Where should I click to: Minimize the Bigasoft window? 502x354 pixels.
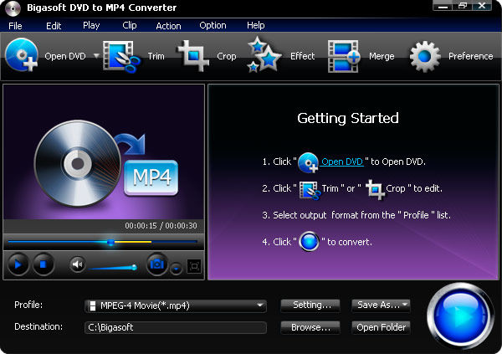pyautogui.click(x=443, y=6)
